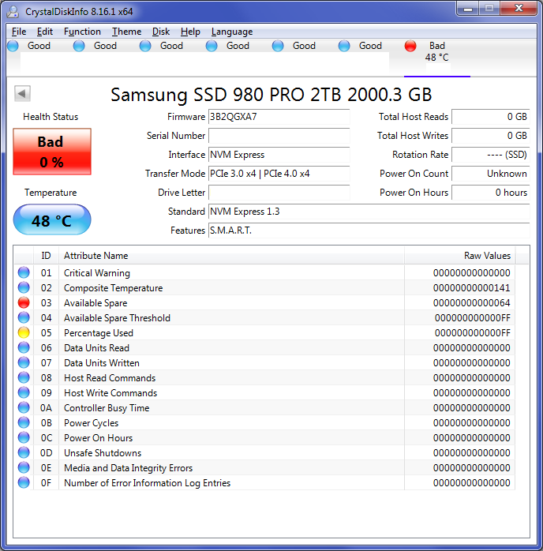Click the empty Drive Letter field
Viewport: 543px width, 551px height.
279,193
